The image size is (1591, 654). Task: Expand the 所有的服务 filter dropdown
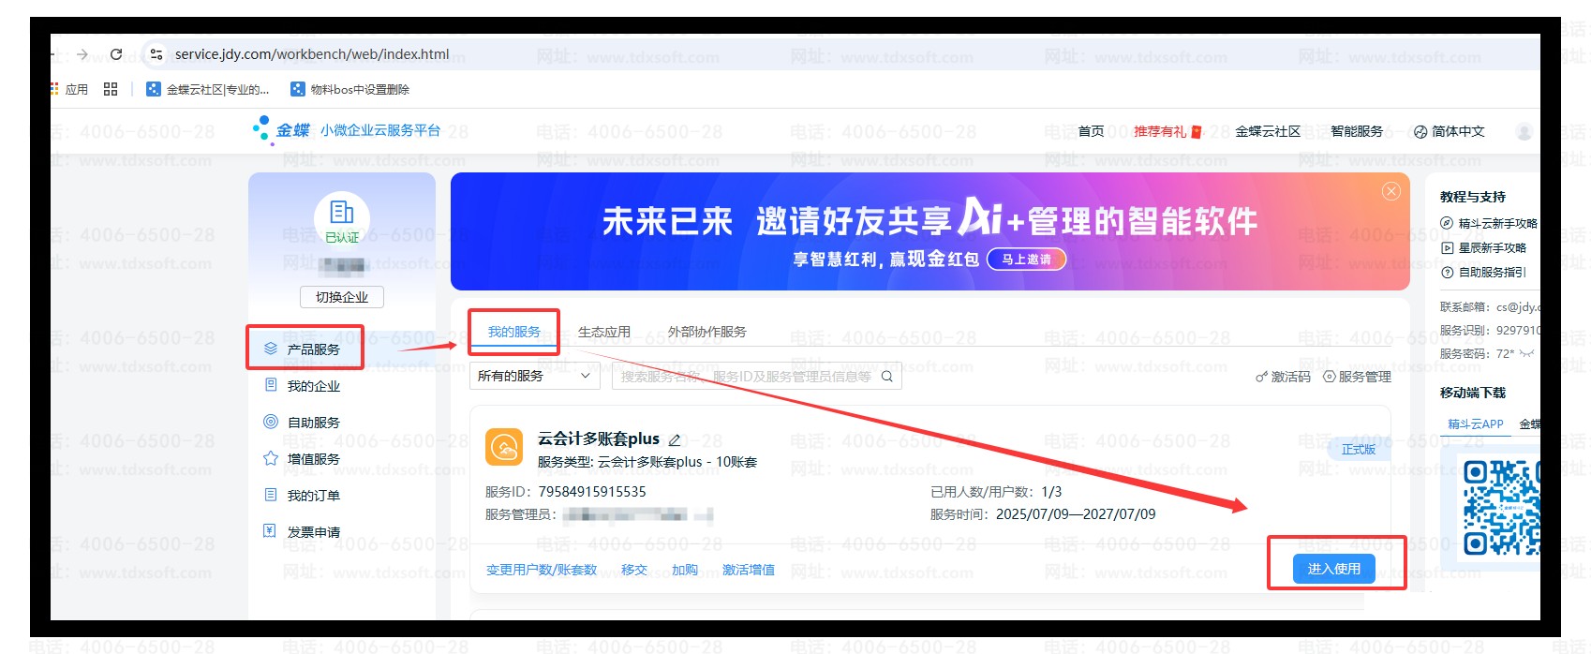pos(534,377)
